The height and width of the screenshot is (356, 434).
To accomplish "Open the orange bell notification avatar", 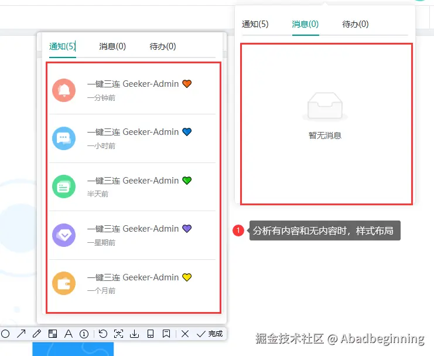I will tap(64, 90).
